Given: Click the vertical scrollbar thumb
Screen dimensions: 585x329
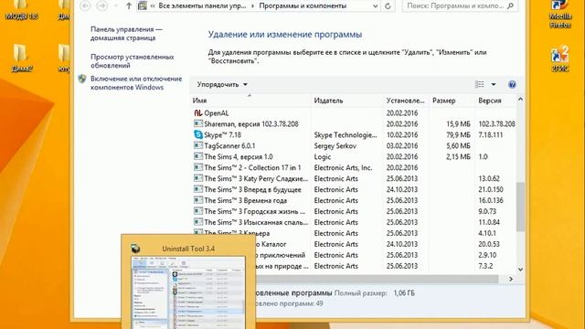Looking at the screenshot, I should click(520, 207).
